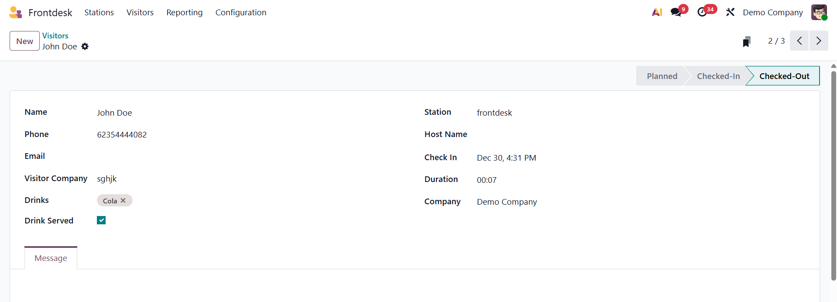Open the Stations menu item
This screenshot has width=837, height=302.
tap(99, 13)
